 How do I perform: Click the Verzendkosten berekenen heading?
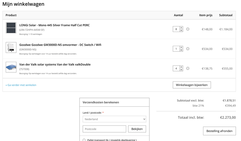101,102
